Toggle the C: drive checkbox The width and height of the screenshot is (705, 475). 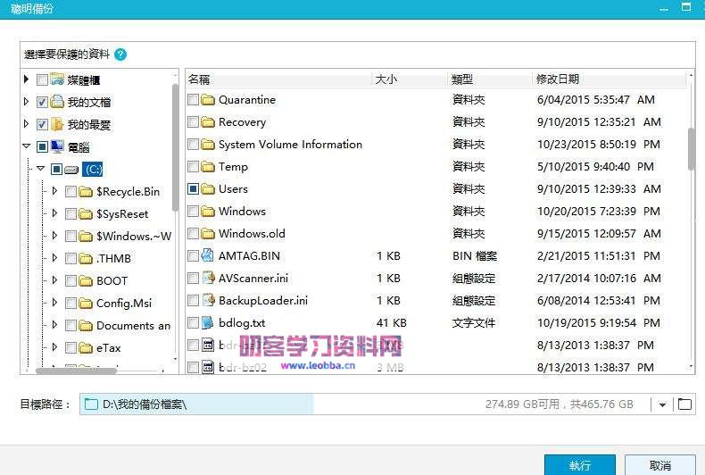click(56, 169)
